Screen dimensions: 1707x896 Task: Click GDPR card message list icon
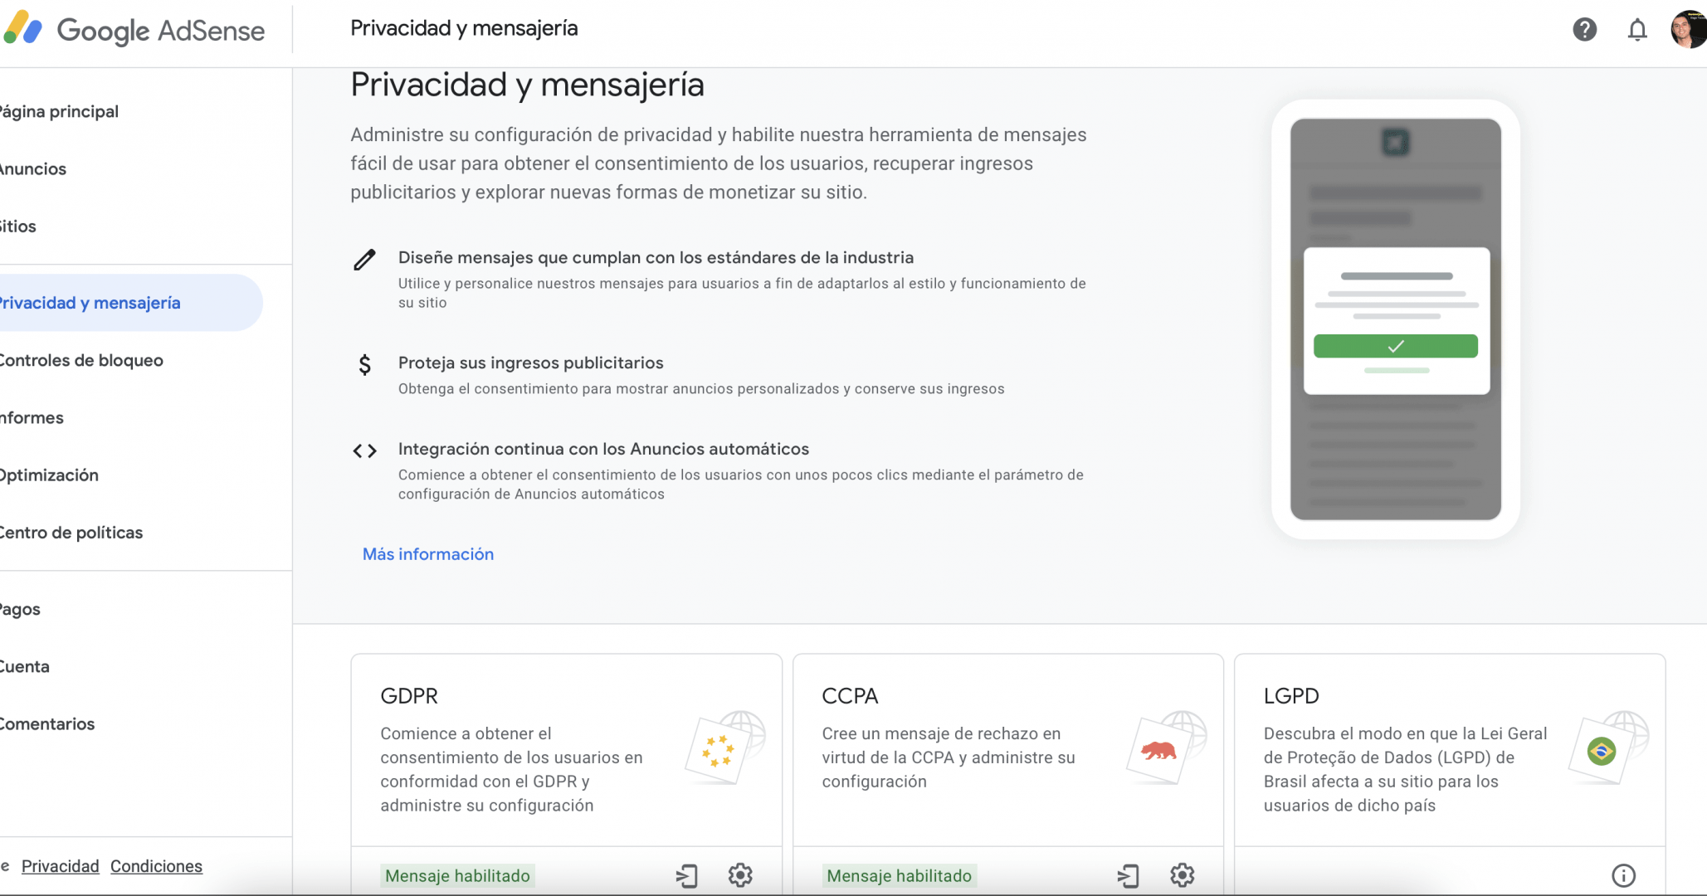687,875
